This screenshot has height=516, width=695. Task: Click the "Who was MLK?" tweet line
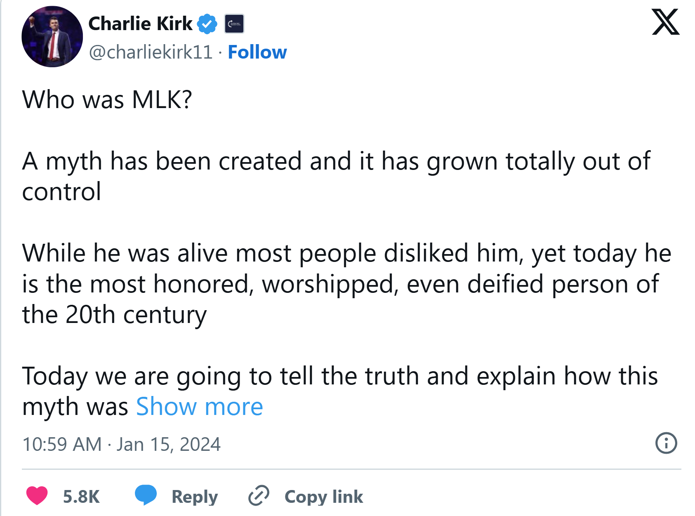pos(107,100)
